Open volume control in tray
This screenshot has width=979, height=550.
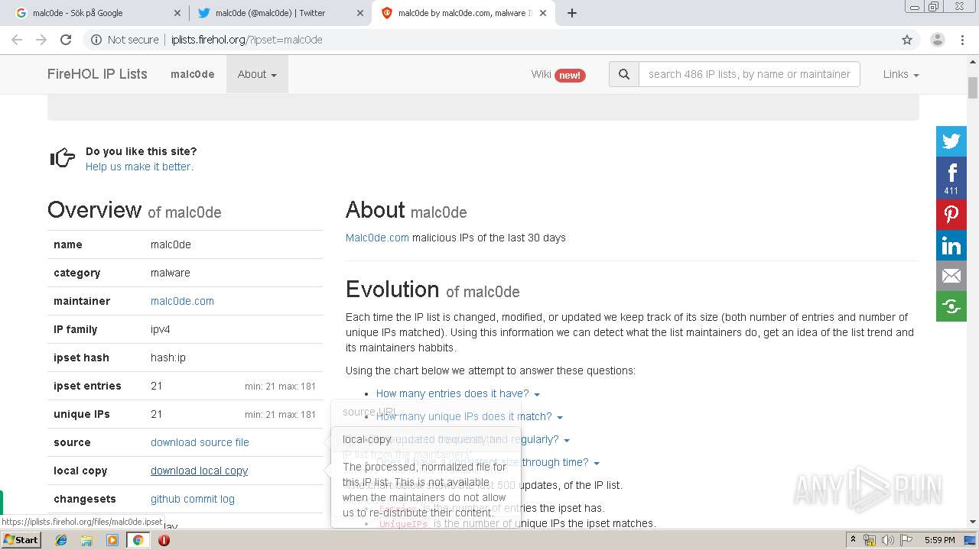click(887, 540)
